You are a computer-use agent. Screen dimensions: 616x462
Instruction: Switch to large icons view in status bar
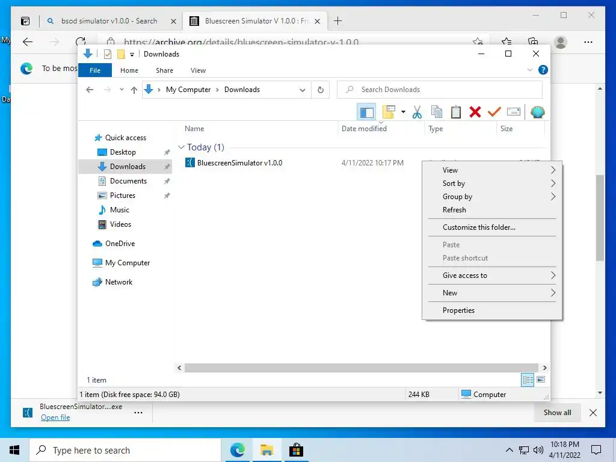[x=541, y=380]
